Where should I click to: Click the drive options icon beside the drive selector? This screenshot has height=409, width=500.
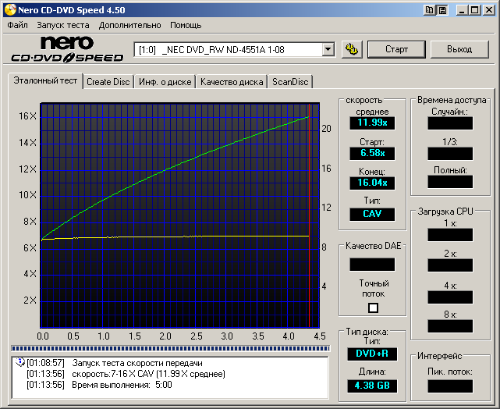coord(351,49)
